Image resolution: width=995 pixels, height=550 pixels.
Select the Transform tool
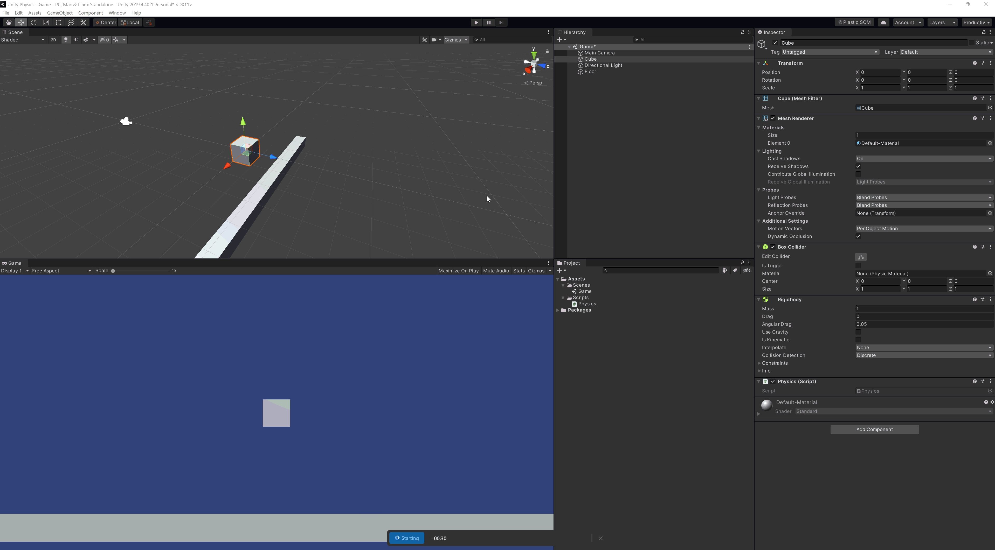pyautogui.click(x=71, y=22)
